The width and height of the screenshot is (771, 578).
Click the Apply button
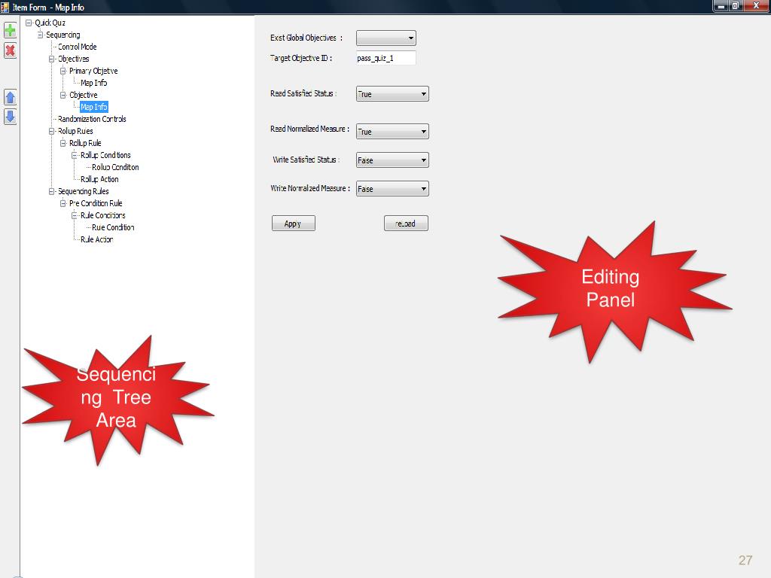coord(293,224)
